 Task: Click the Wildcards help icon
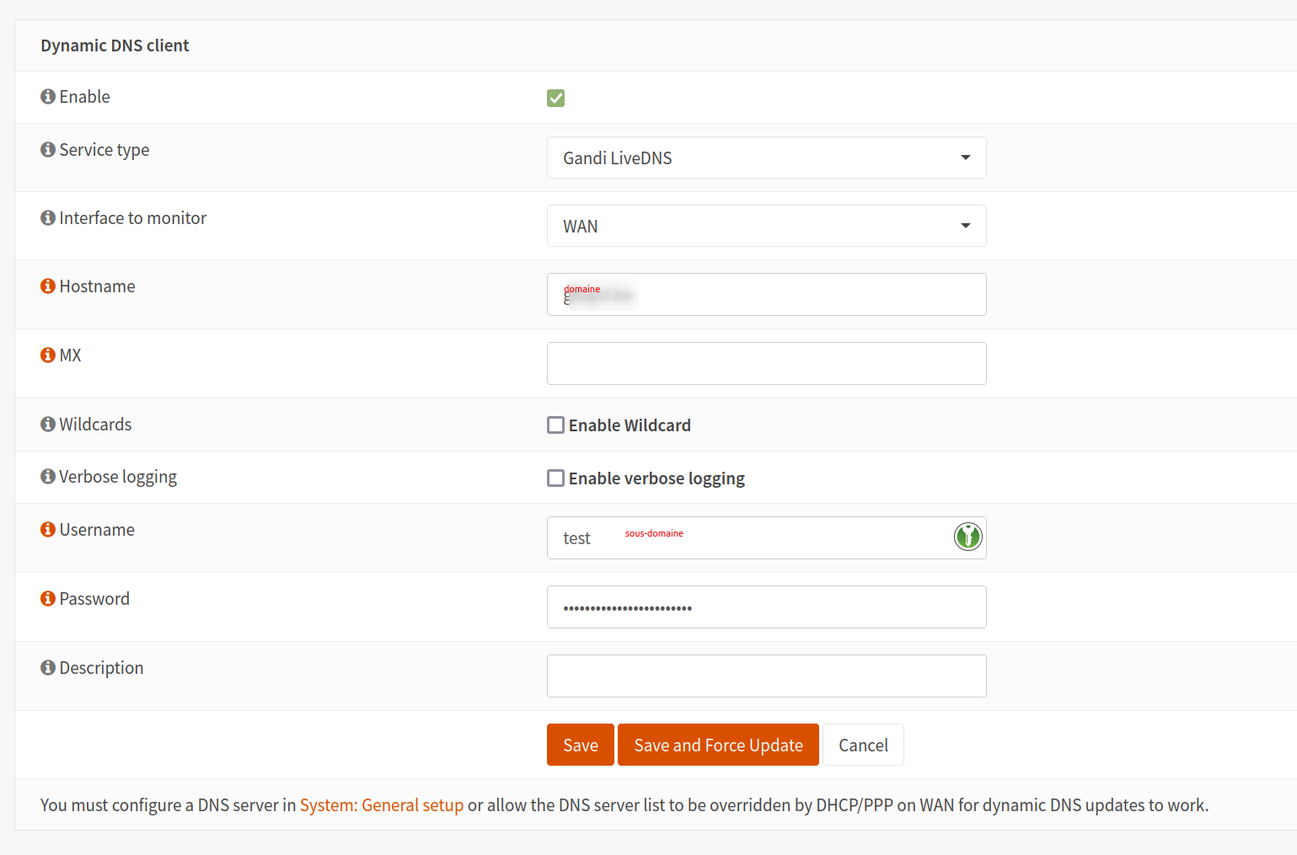48,425
